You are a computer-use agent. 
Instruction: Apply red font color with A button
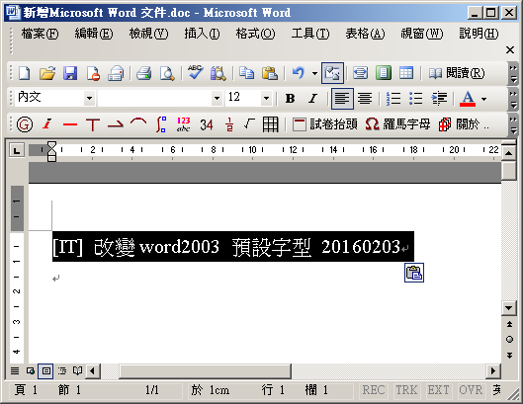(x=468, y=99)
